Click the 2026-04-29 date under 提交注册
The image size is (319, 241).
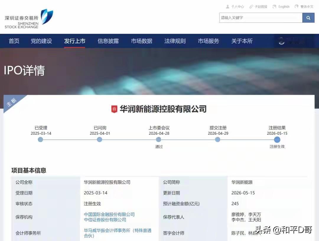218,133
